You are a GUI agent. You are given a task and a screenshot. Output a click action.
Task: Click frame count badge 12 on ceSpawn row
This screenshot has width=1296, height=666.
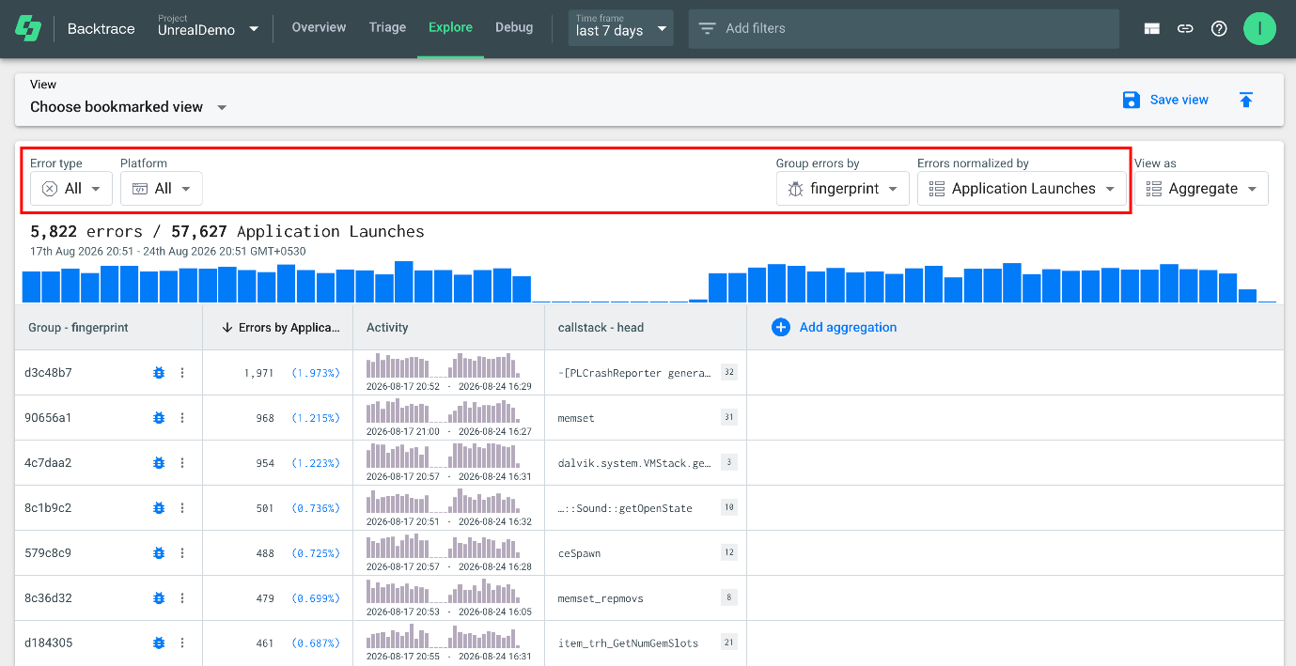coord(729,552)
